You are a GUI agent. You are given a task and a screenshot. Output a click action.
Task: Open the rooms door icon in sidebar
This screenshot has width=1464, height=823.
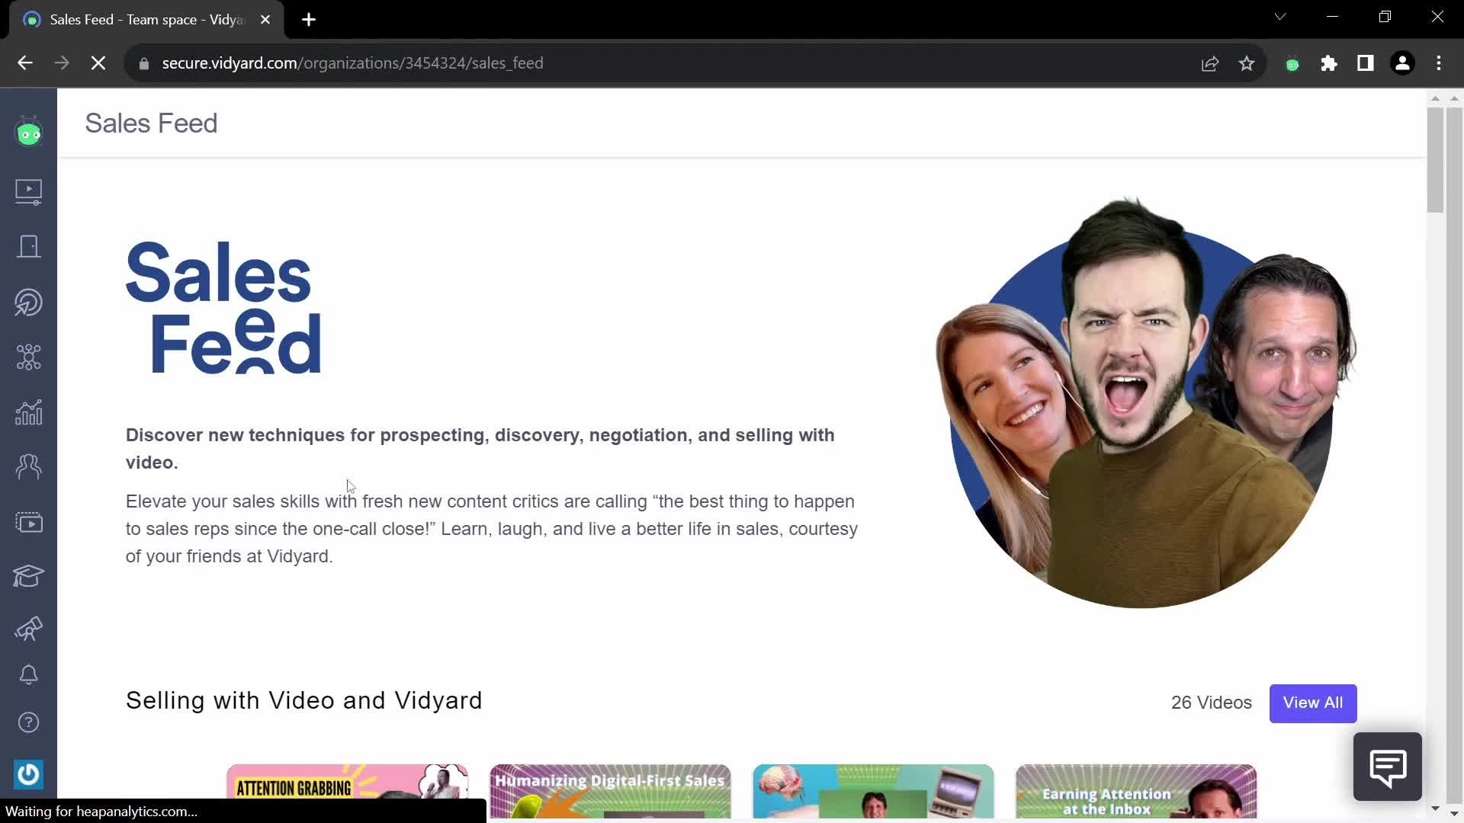click(x=29, y=247)
